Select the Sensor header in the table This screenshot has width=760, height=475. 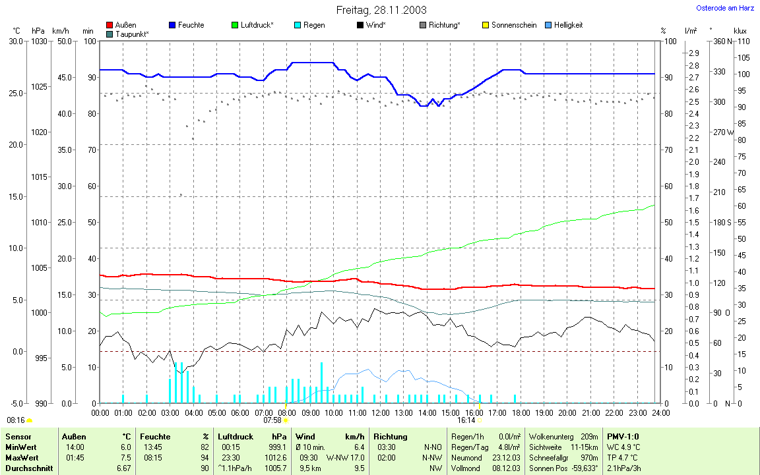[x=18, y=437]
